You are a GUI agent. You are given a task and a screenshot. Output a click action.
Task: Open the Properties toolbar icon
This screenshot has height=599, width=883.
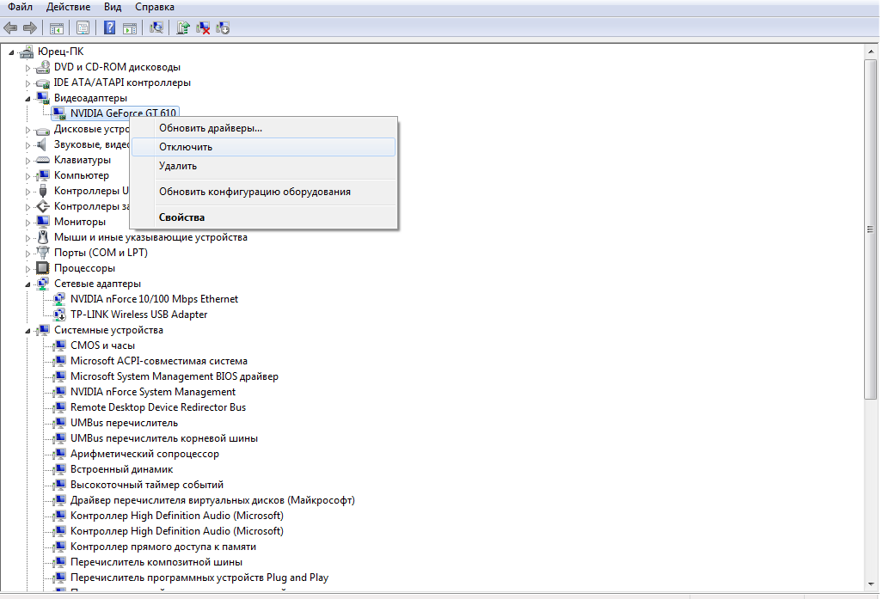click(83, 28)
